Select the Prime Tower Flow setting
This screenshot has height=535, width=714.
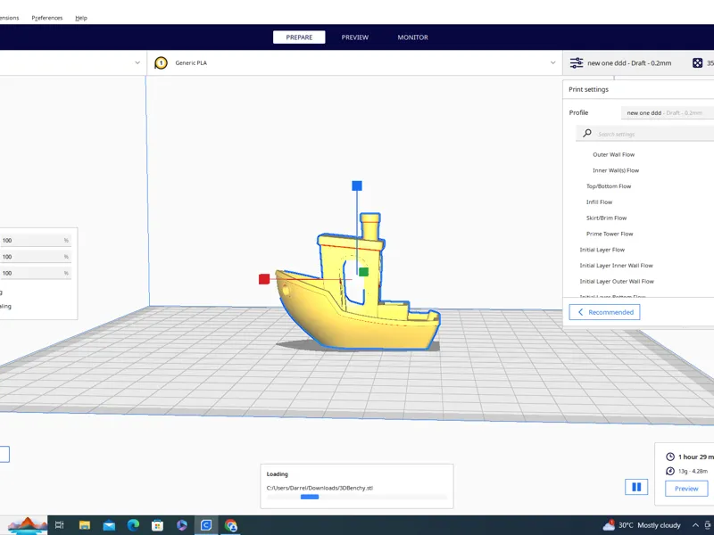tap(610, 235)
